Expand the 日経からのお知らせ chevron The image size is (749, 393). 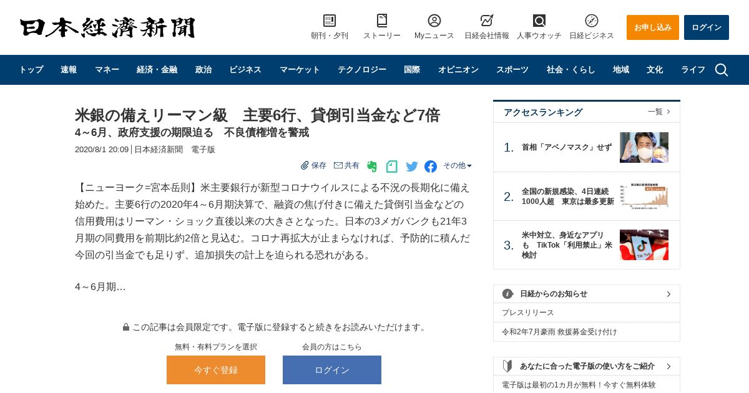pyautogui.click(x=668, y=294)
